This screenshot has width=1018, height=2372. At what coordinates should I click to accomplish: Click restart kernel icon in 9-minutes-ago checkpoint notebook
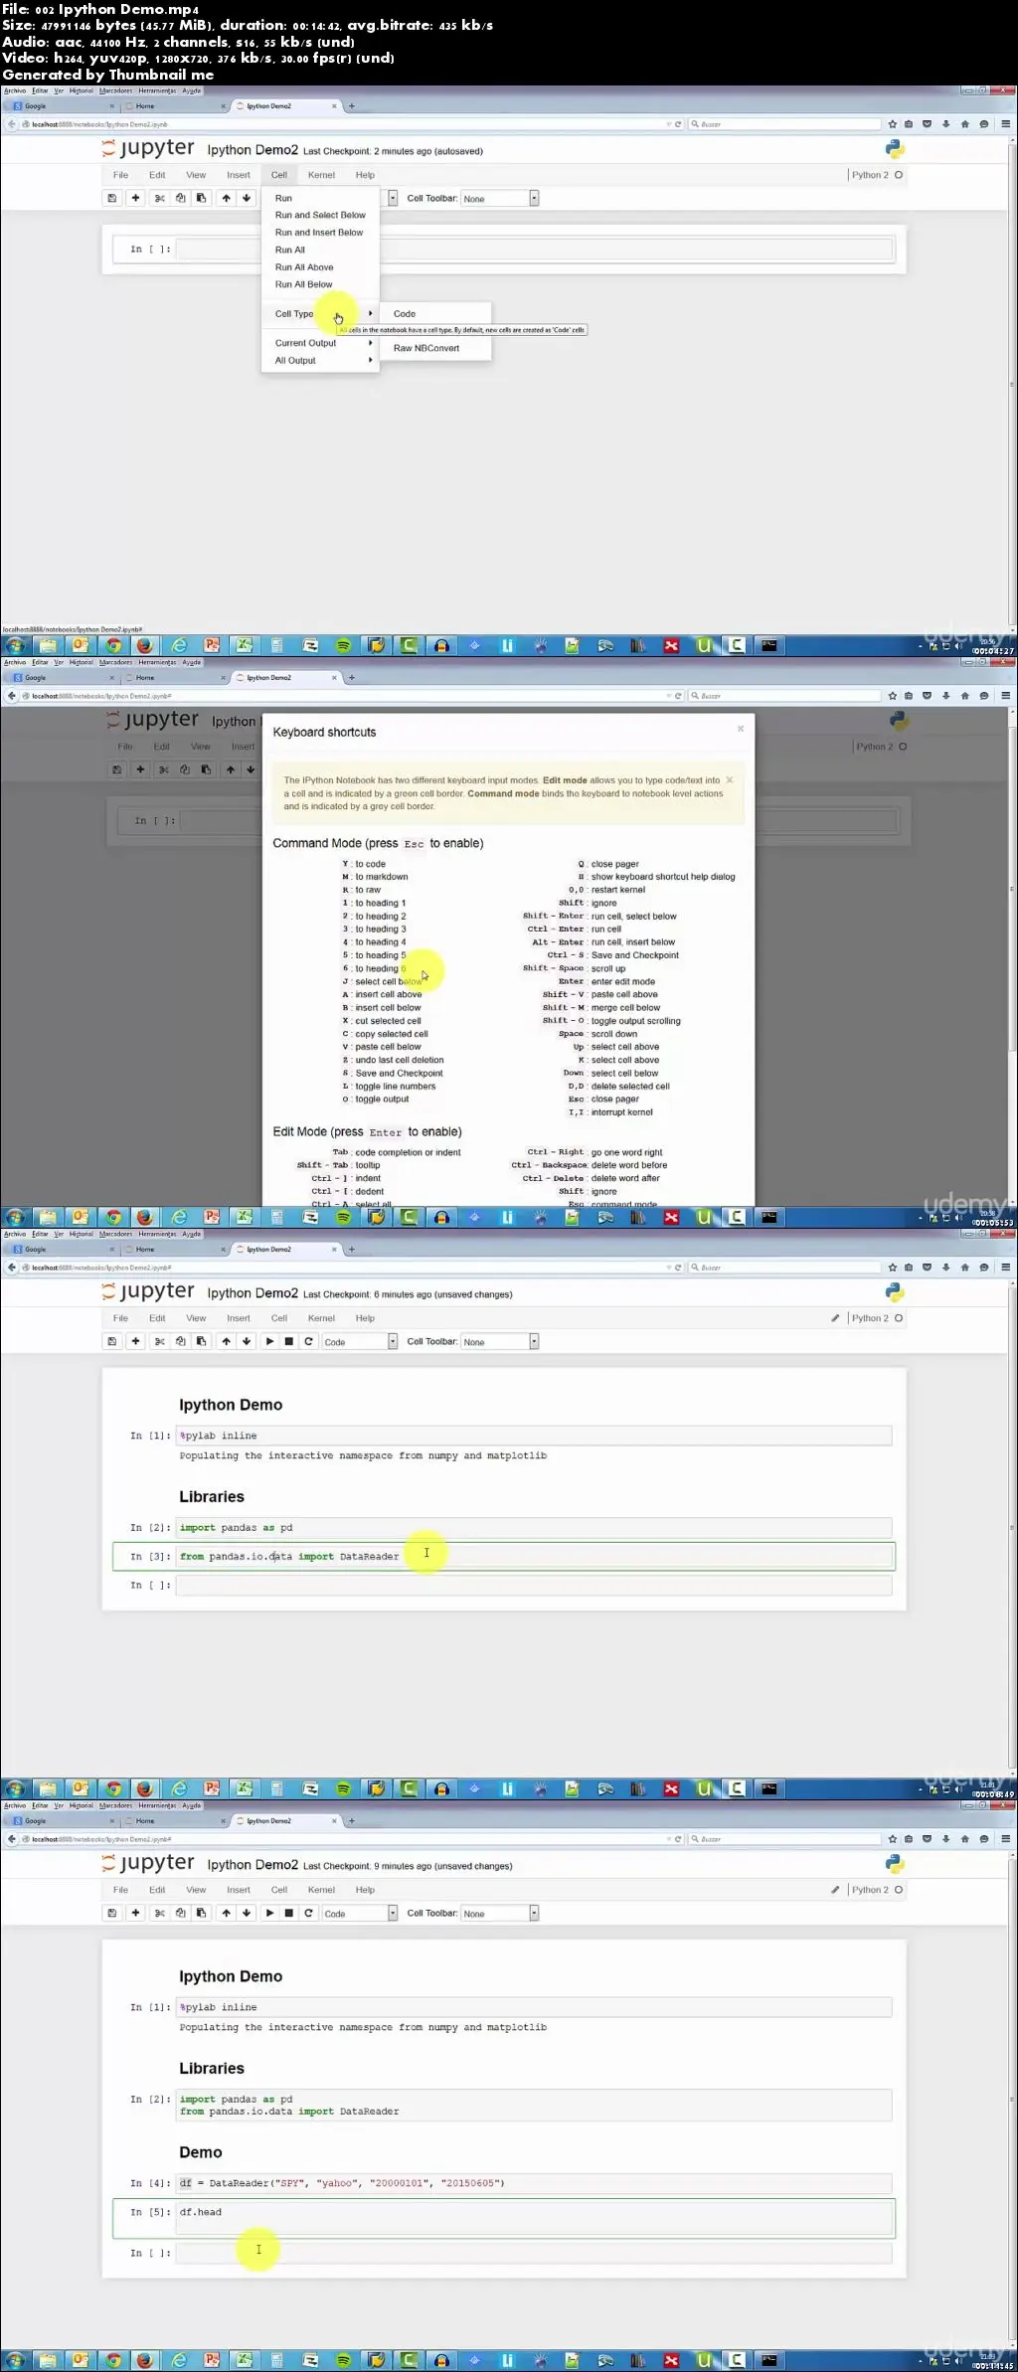pos(309,1913)
